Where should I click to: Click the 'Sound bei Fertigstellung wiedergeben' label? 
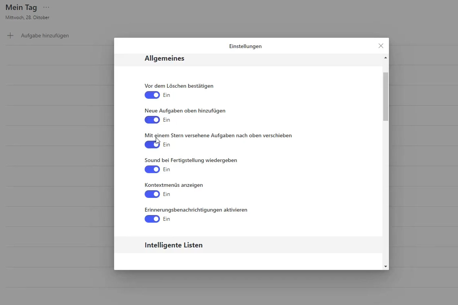coord(191,160)
